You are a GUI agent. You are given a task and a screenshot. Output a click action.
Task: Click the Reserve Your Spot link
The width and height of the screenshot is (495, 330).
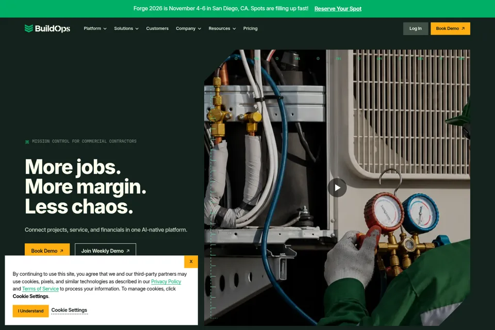coord(338,9)
